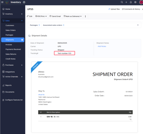Click the globe icon beside Inventory
The height and width of the screenshot is (134, 143).
24,2
